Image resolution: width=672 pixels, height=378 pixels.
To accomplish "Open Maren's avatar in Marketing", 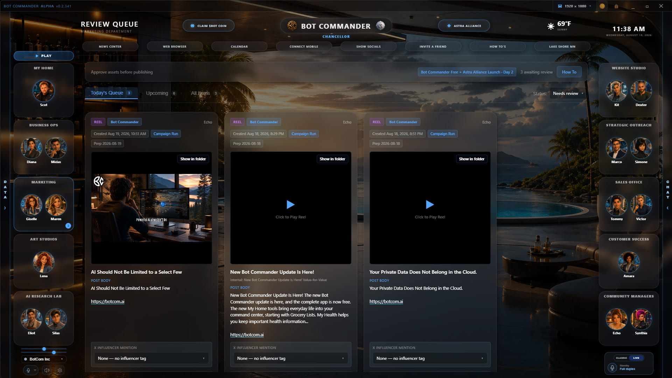I will coord(56,205).
